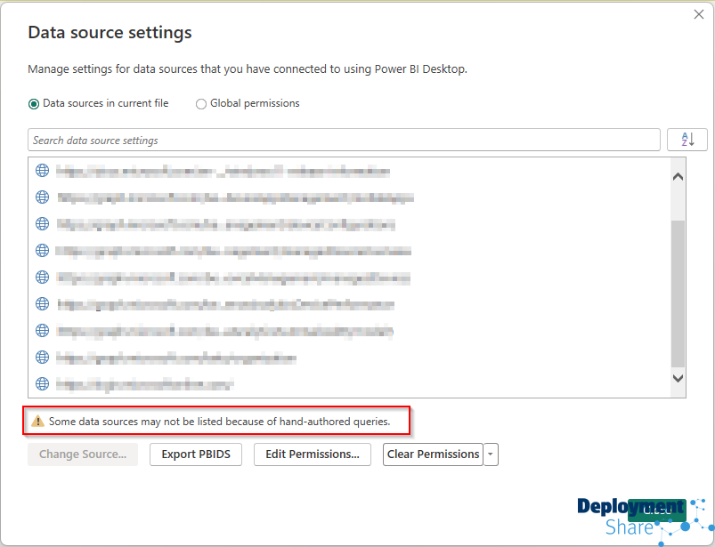This screenshot has width=715, height=547.
Task: Select Data sources in current file option
Action: (34, 104)
